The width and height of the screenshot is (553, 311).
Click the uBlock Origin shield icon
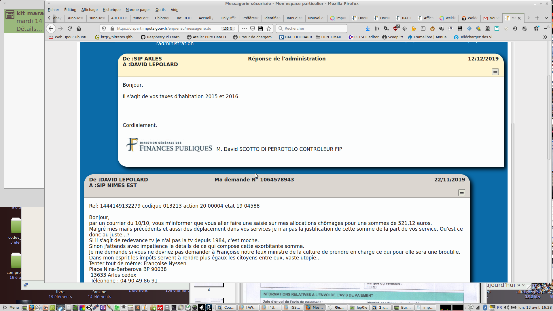(396, 29)
